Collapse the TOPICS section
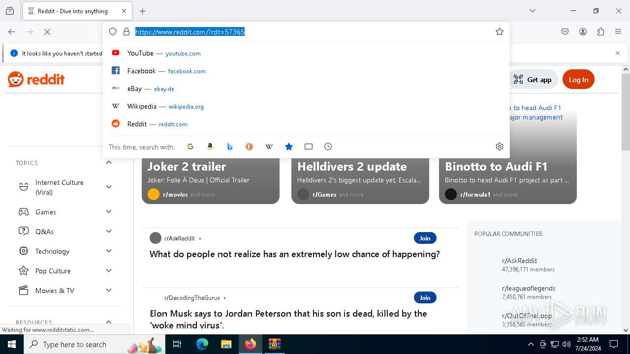The image size is (630, 354). pos(109,163)
